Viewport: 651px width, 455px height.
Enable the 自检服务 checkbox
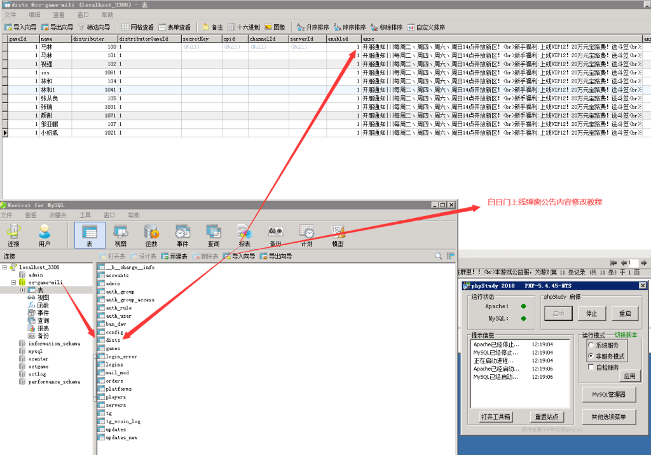(591, 367)
